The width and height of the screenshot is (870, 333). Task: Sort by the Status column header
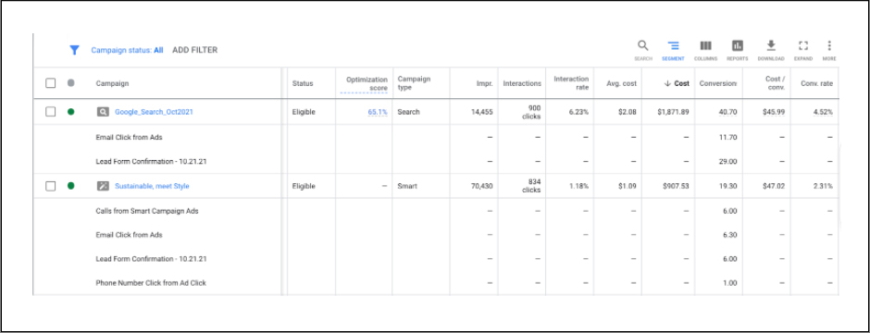[303, 83]
